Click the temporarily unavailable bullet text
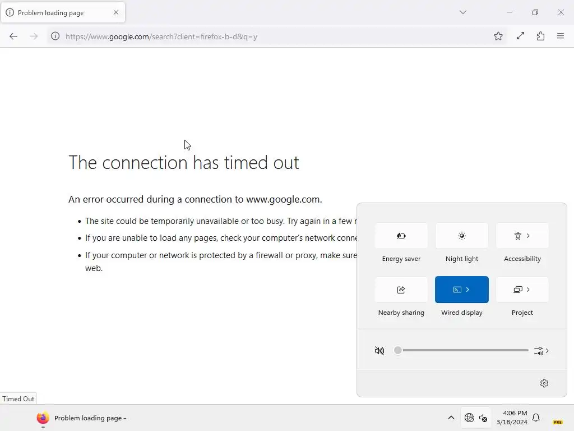Viewport: 574px width, 431px height. [x=221, y=221]
